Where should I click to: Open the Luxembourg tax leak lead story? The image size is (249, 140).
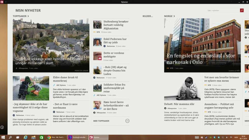[51, 45]
